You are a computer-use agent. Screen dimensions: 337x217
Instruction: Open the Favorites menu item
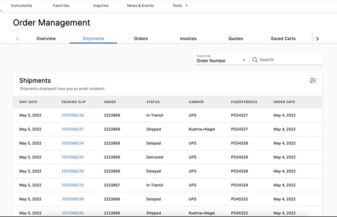pyautogui.click(x=61, y=6)
